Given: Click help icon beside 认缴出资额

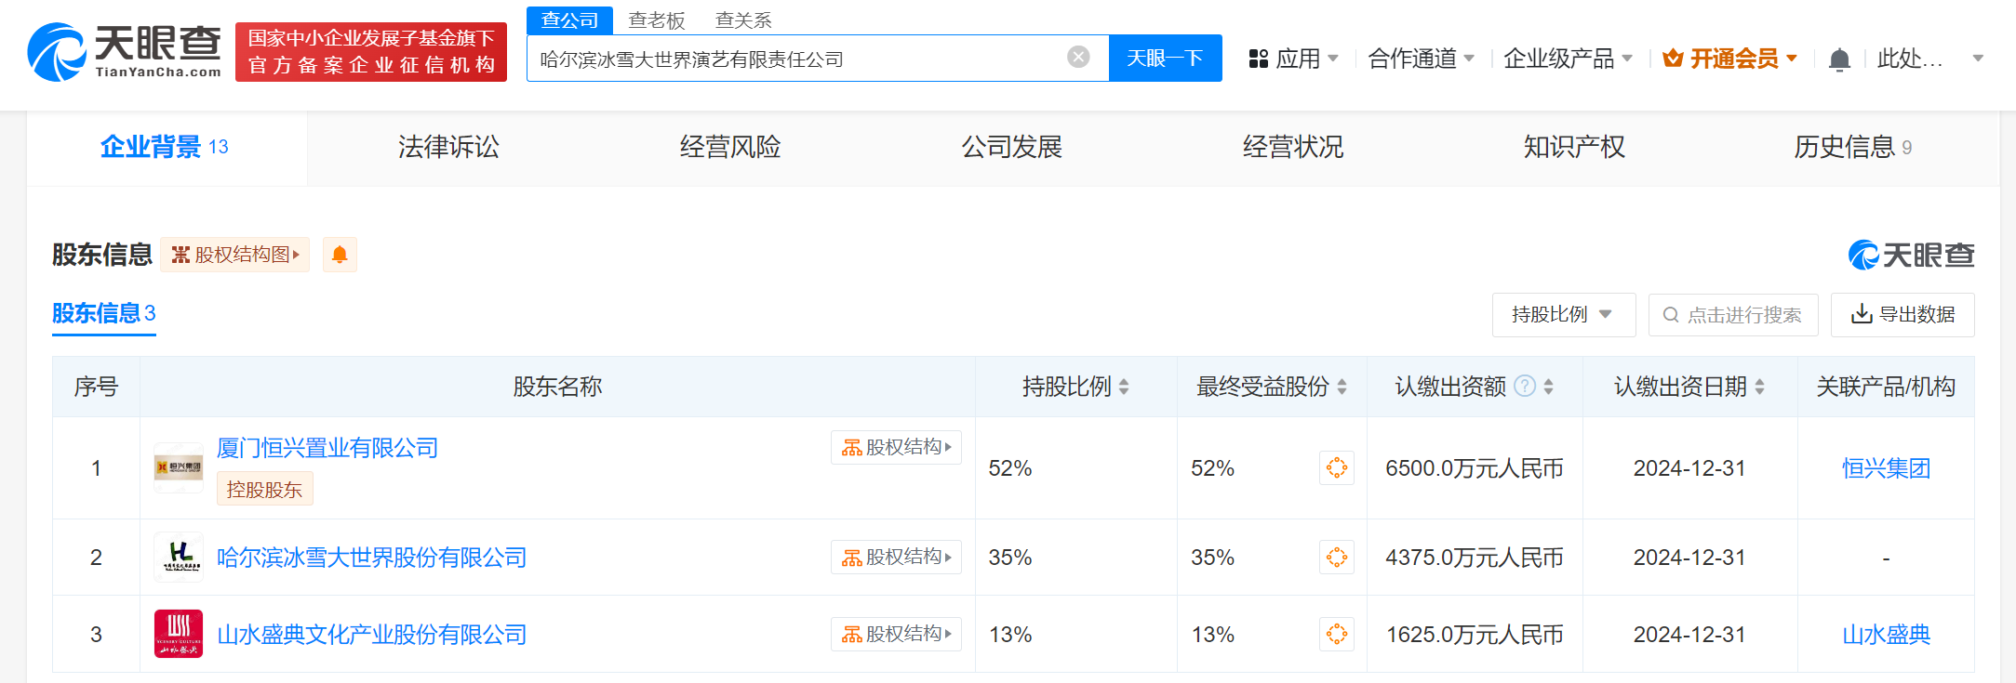Looking at the screenshot, I should [1525, 387].
